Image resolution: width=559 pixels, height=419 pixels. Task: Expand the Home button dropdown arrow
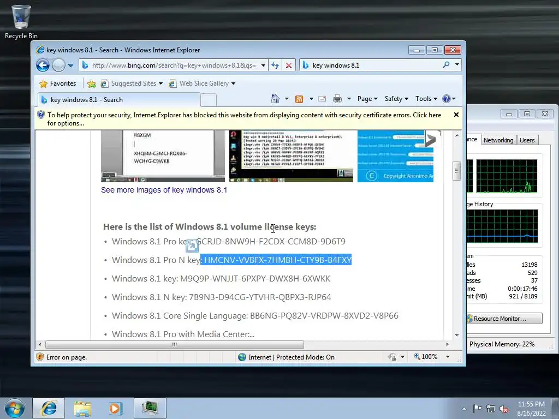coord(287,99)
